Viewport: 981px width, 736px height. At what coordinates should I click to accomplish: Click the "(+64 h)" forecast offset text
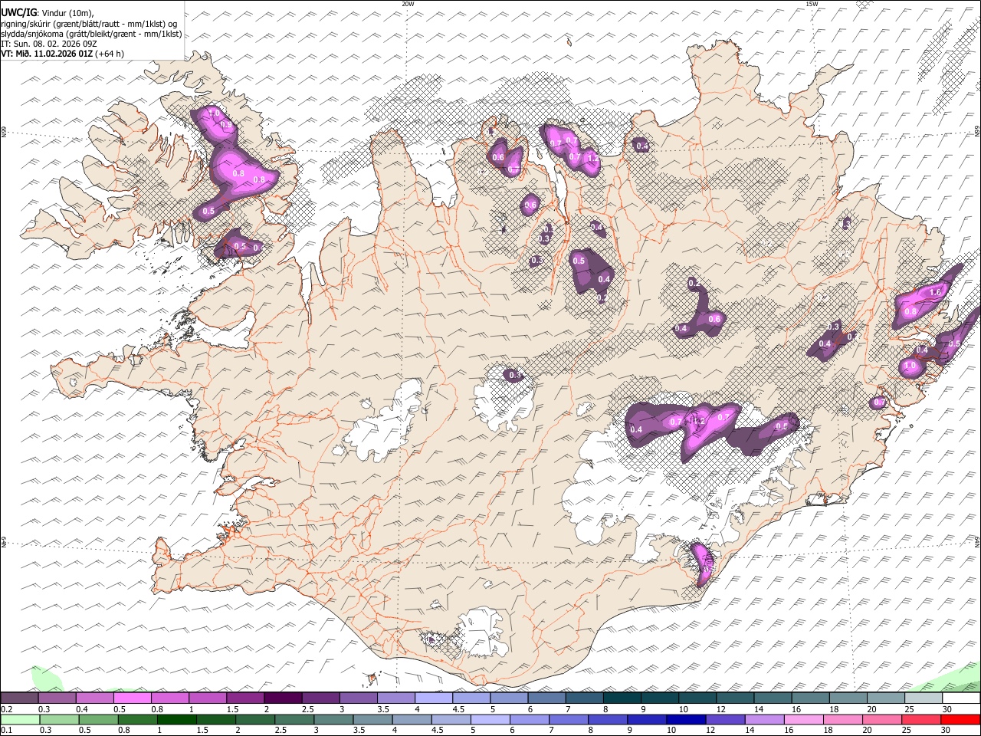click(x=110, y=54)
